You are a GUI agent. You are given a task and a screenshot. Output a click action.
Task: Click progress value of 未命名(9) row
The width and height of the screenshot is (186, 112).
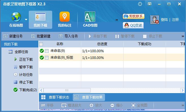[x=93, y=51]
